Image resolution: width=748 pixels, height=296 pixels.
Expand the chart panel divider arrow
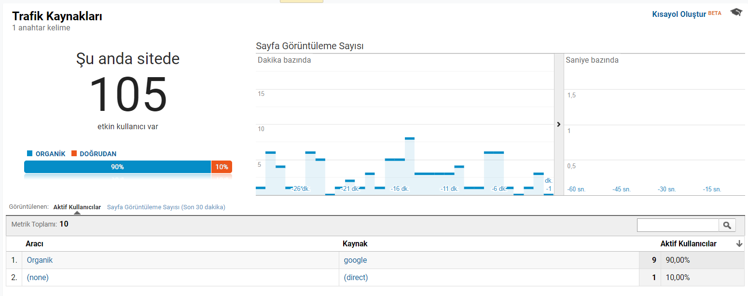pyautogui.click(x=558, y=124)
